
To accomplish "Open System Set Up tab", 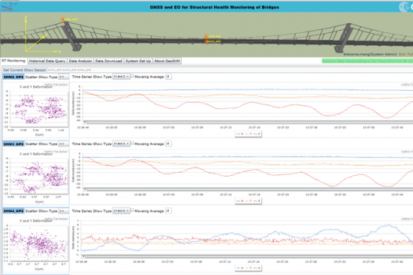I will [138, 61].
